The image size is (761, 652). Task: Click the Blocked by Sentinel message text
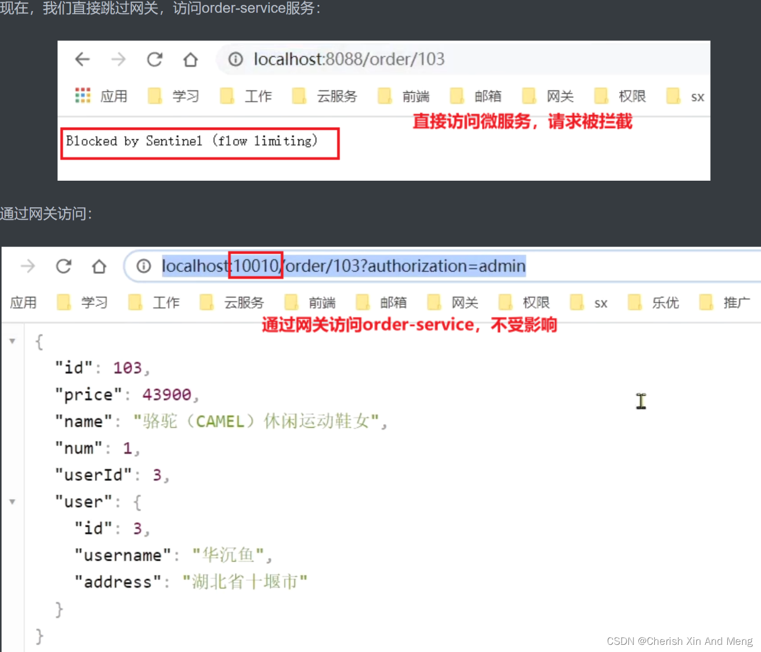(192, 141)
